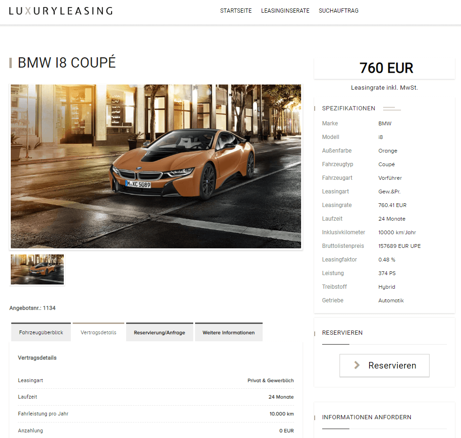Click the RESERVIEREN section heading
Viewport: 461px width, 438px height.
click(342, 333)
